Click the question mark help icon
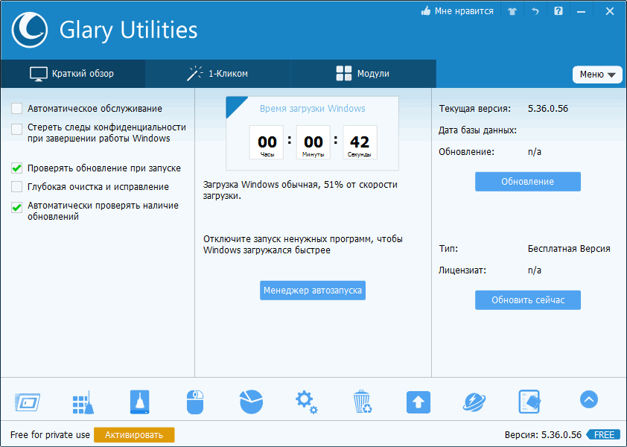The width and height of the screenshot is (627, 447). (557, 11)
